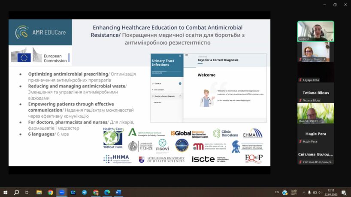Launch Telegram from the taskbar

[84, 193]
